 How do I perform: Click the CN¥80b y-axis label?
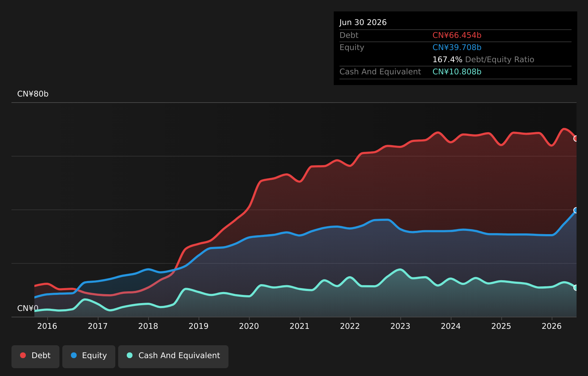[33, 94]
